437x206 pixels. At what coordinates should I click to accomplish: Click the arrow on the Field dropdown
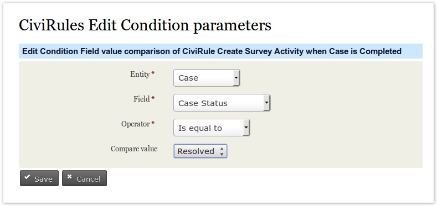(x=266, y=103)
